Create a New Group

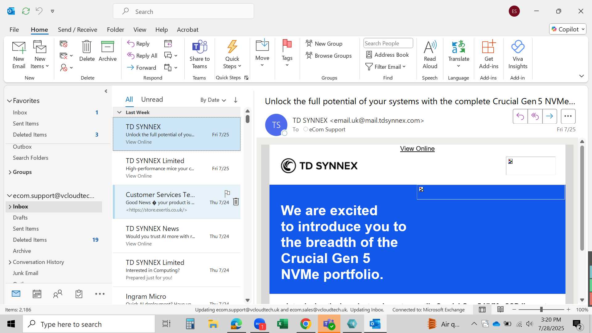(324, 43)
